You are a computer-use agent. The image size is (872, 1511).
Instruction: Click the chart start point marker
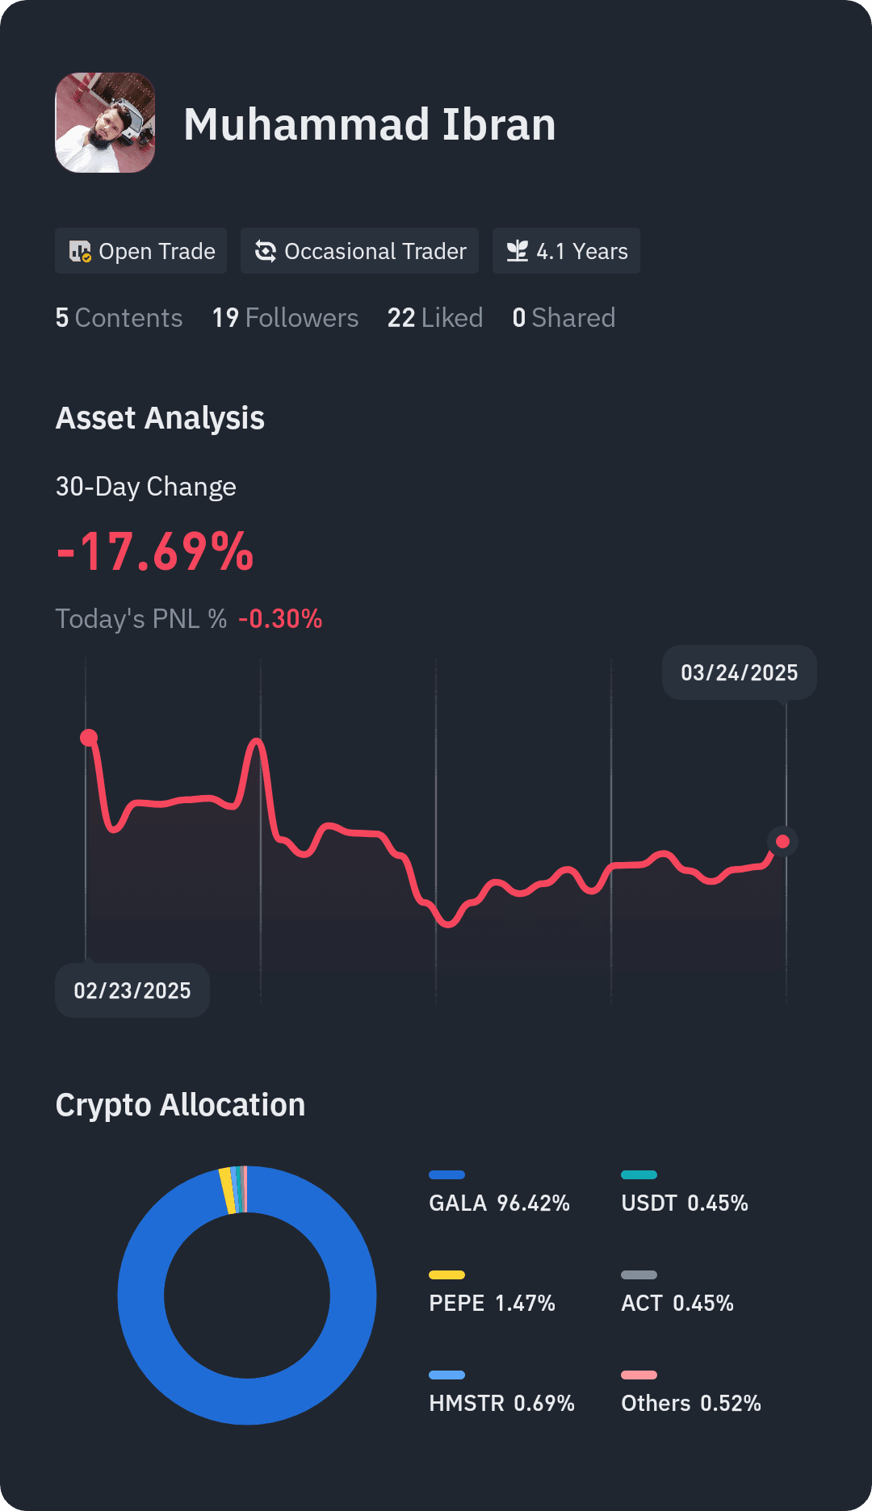click(89, 737)
